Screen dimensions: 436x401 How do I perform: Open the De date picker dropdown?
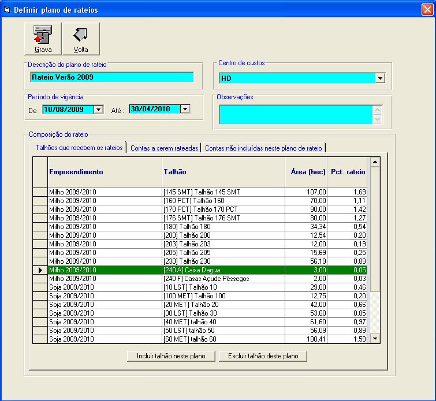(x=98, y=110)
